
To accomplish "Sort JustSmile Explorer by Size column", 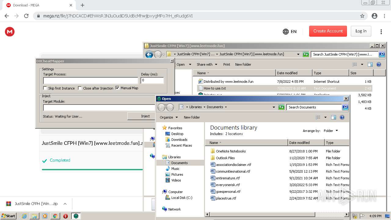I will click(x=361, y=73).
